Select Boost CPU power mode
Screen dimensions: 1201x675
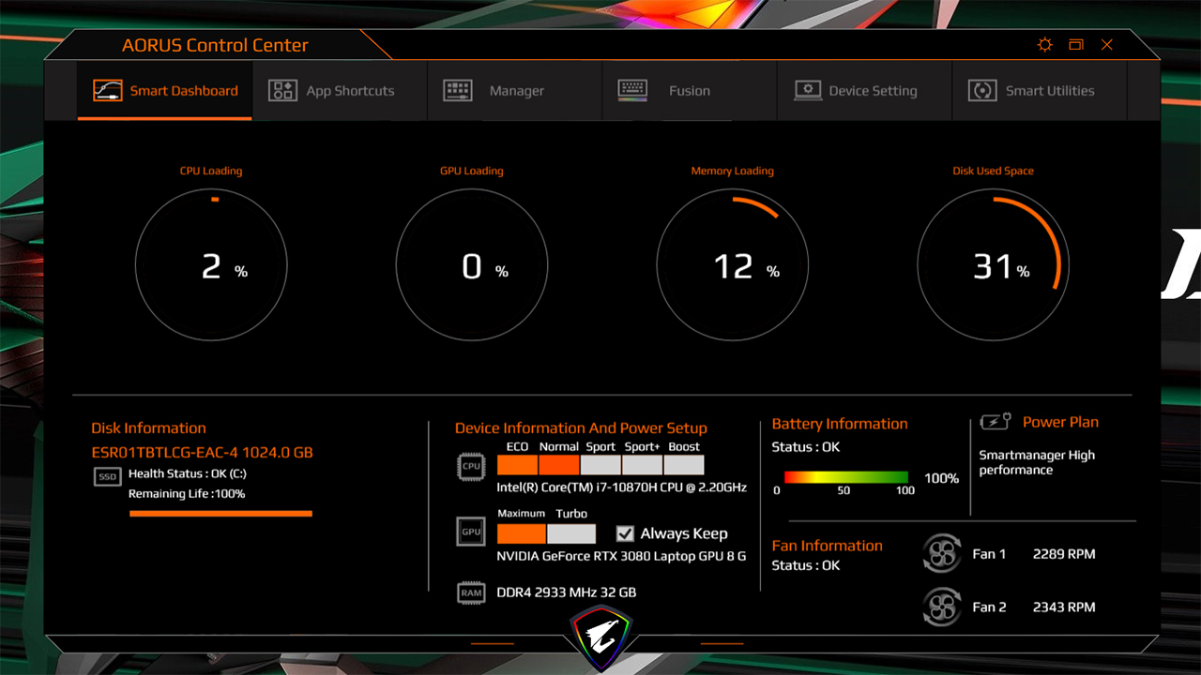pos(684,465)
